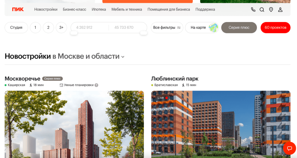Click the location pin icon
This screenshot has height=158, width=297.
click(x=271, y=10)
